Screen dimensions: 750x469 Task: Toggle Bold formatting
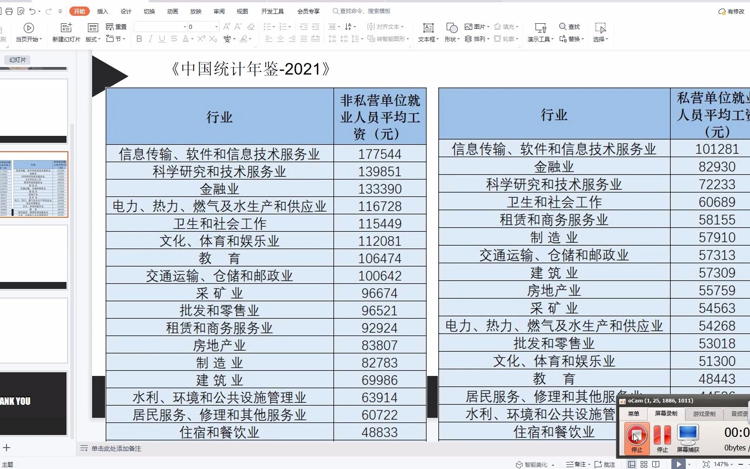coord(139,39)
